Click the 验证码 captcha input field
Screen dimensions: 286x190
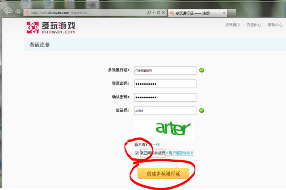coord(165,111)
